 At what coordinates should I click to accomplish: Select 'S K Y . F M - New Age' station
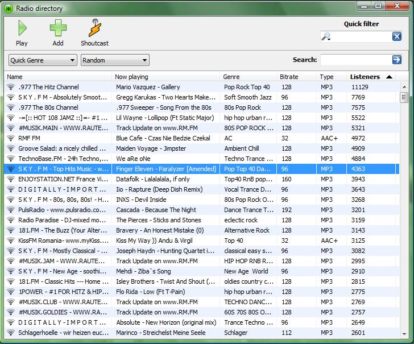coord(201,271)
